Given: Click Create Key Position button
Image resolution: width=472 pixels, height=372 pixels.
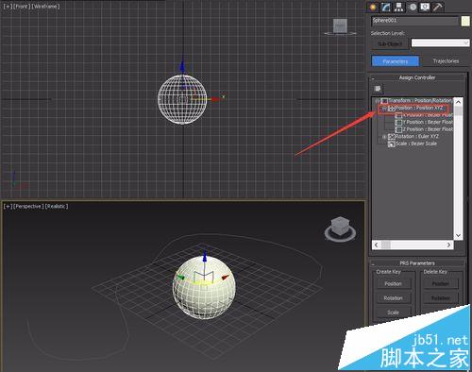Looking at the screenshot, I should (x=393, y=284).
